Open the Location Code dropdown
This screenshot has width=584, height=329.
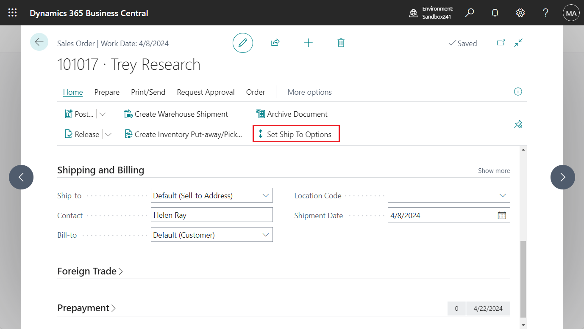point(503,195)
